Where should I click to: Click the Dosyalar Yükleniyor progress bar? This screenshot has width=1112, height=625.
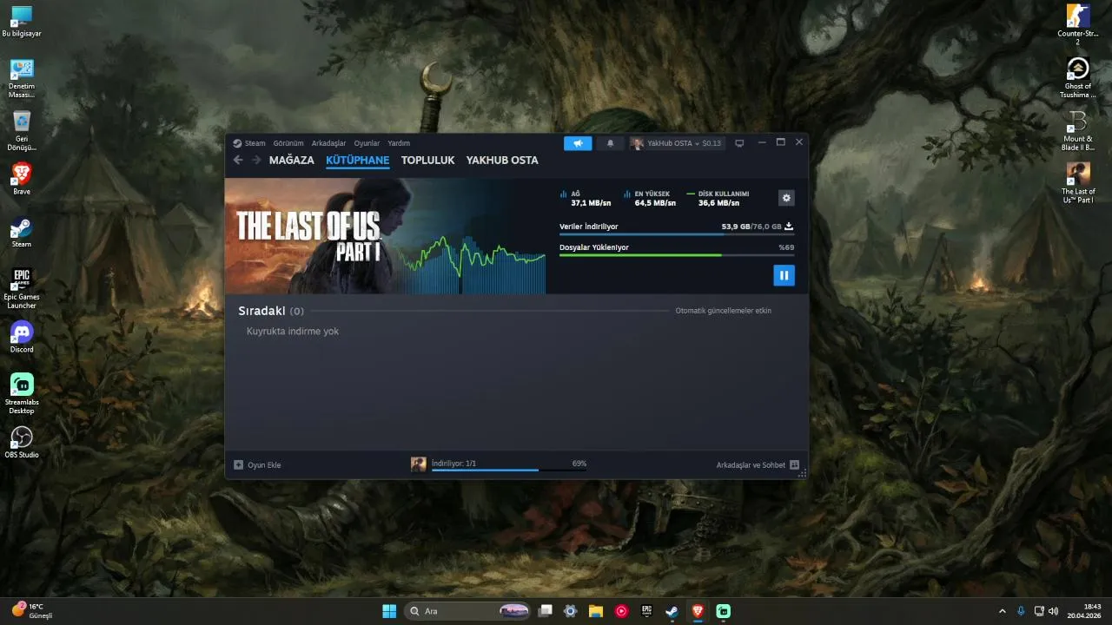677,255
